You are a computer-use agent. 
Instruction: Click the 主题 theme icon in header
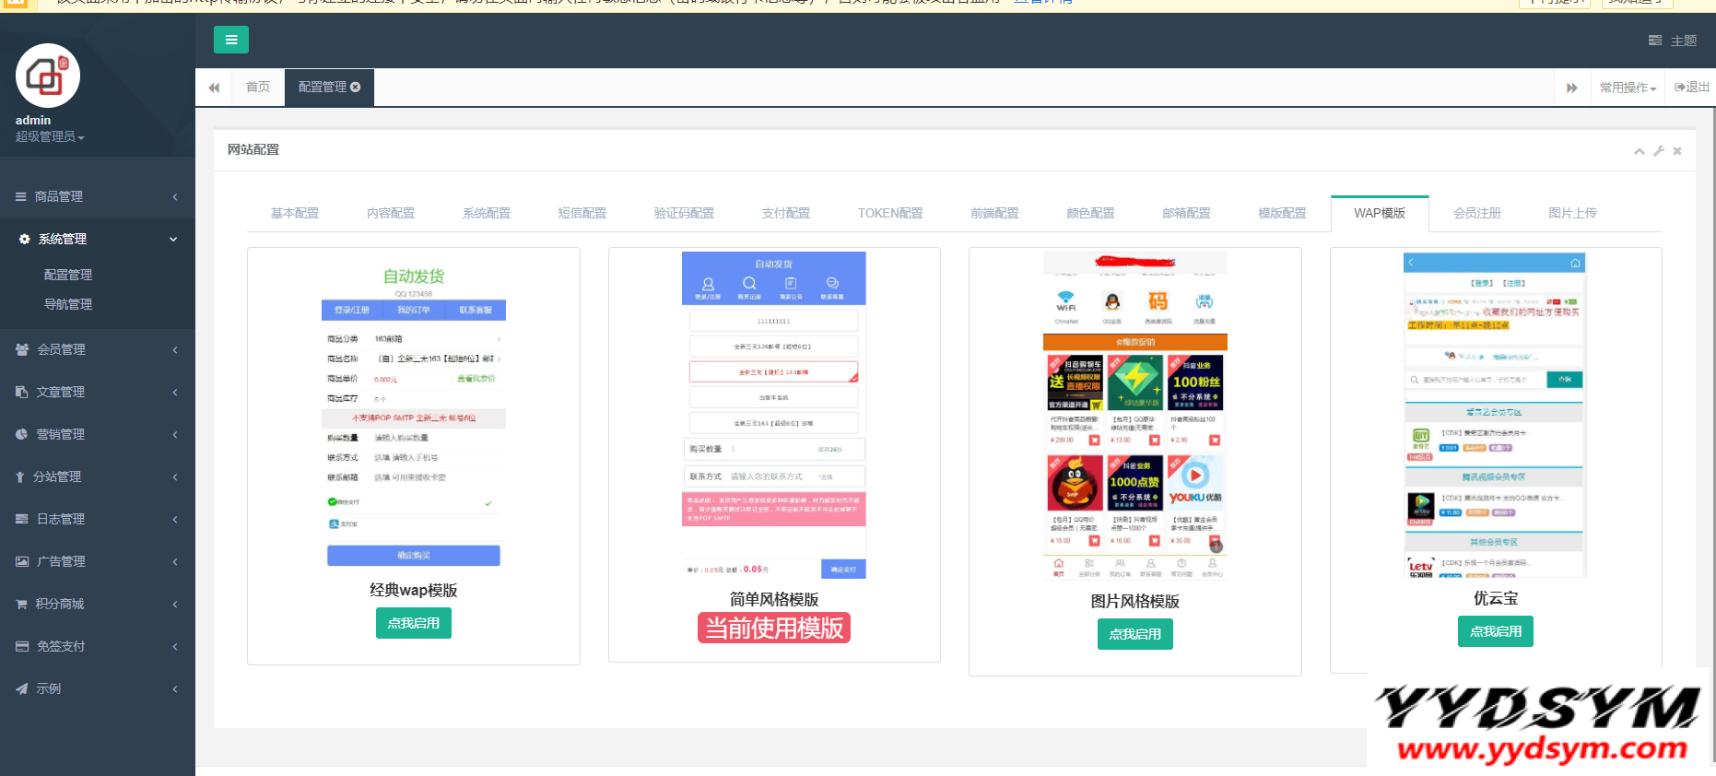pyautogui.click(x=1655, y=41)
